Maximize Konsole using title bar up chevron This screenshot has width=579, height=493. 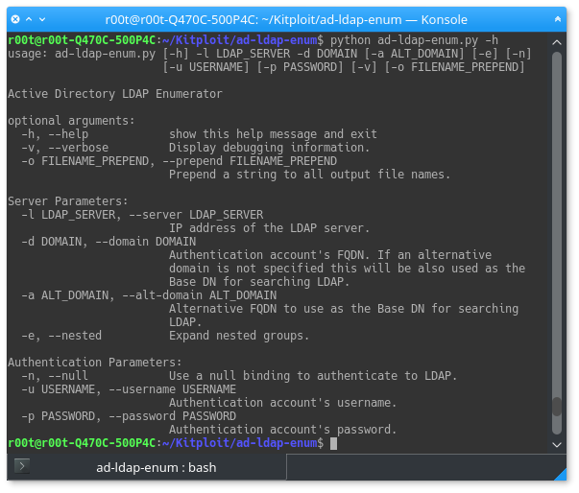pyautogui.click(x=29, y=19)
